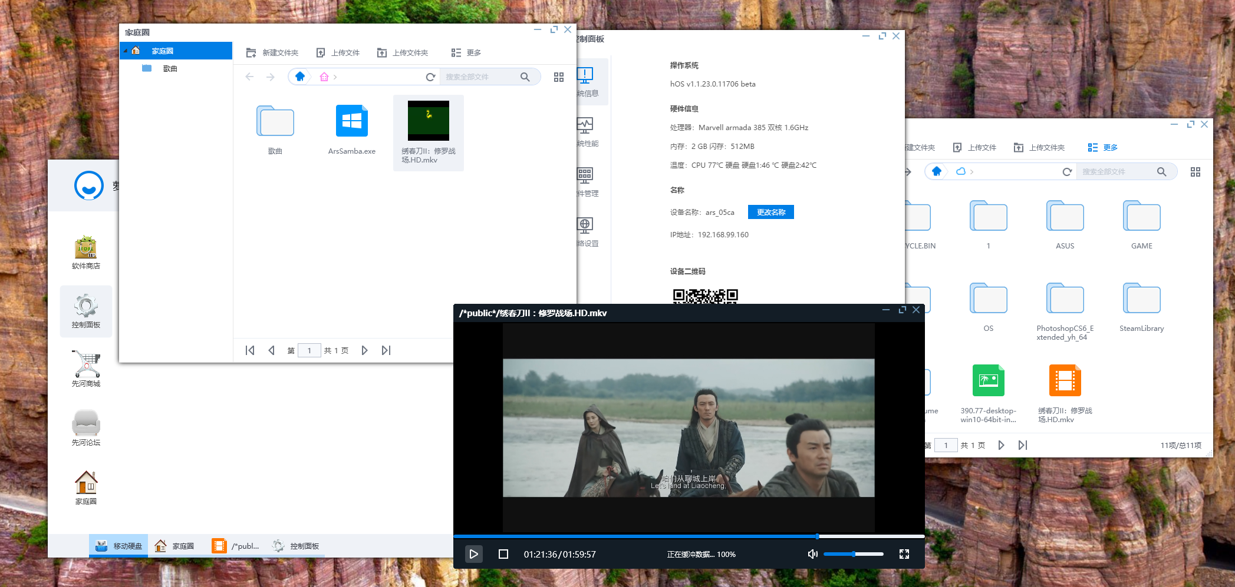This screenshot has width=1235, height=587.
Task: Click pink house icon in 家庭圈 path
Action: (x=324, y=77)
